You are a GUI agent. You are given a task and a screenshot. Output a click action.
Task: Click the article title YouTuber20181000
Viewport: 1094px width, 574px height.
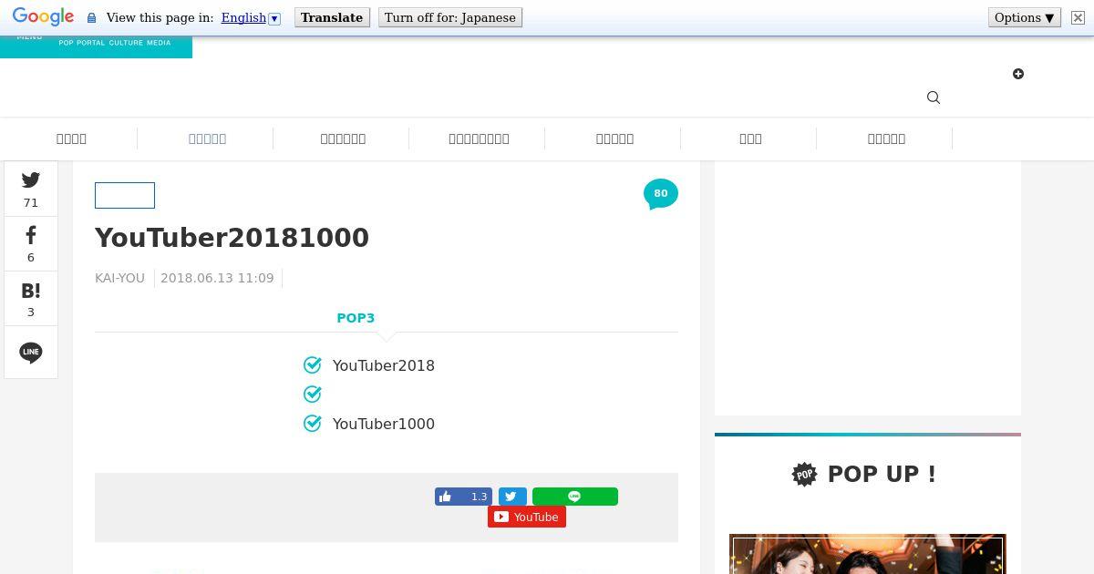point(232,238)
